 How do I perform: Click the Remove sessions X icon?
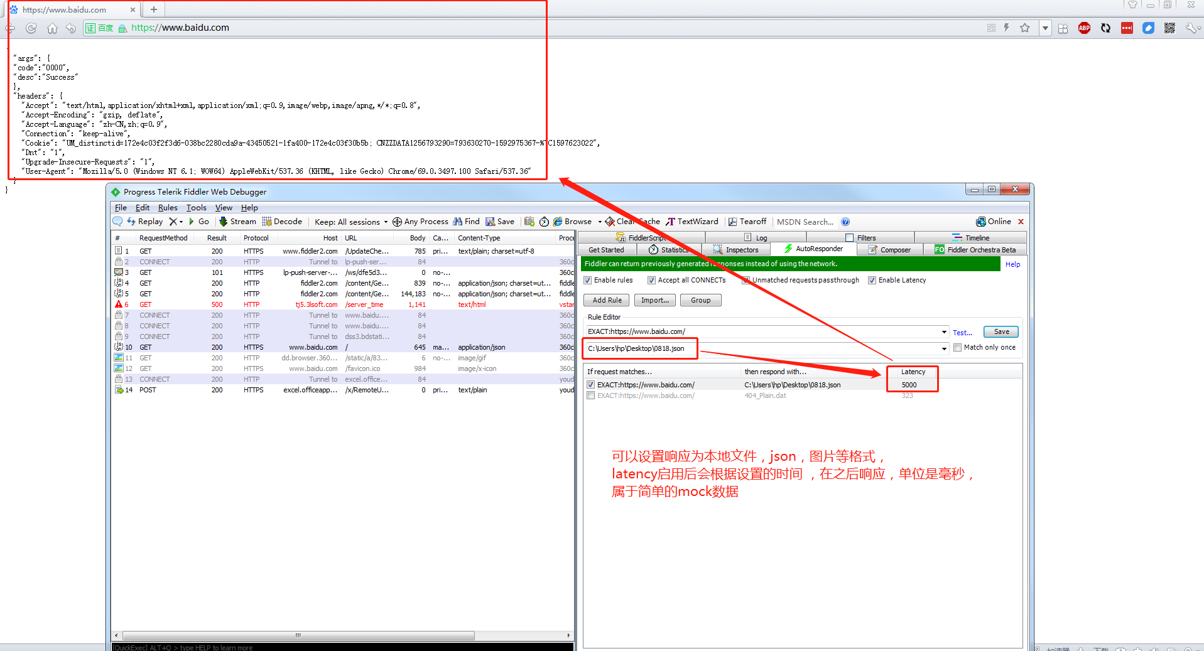click(173, 222)
